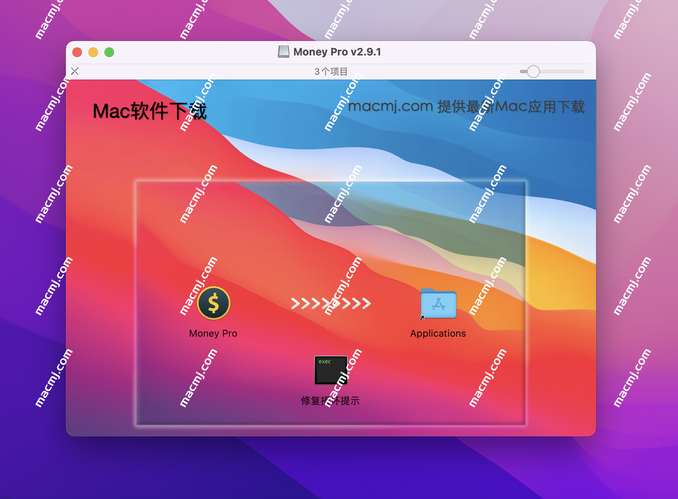Click the "Money Pro v2.9.1" window title
Image resolution: width=678 pixels, height=499 pixels.
[337, 52]
